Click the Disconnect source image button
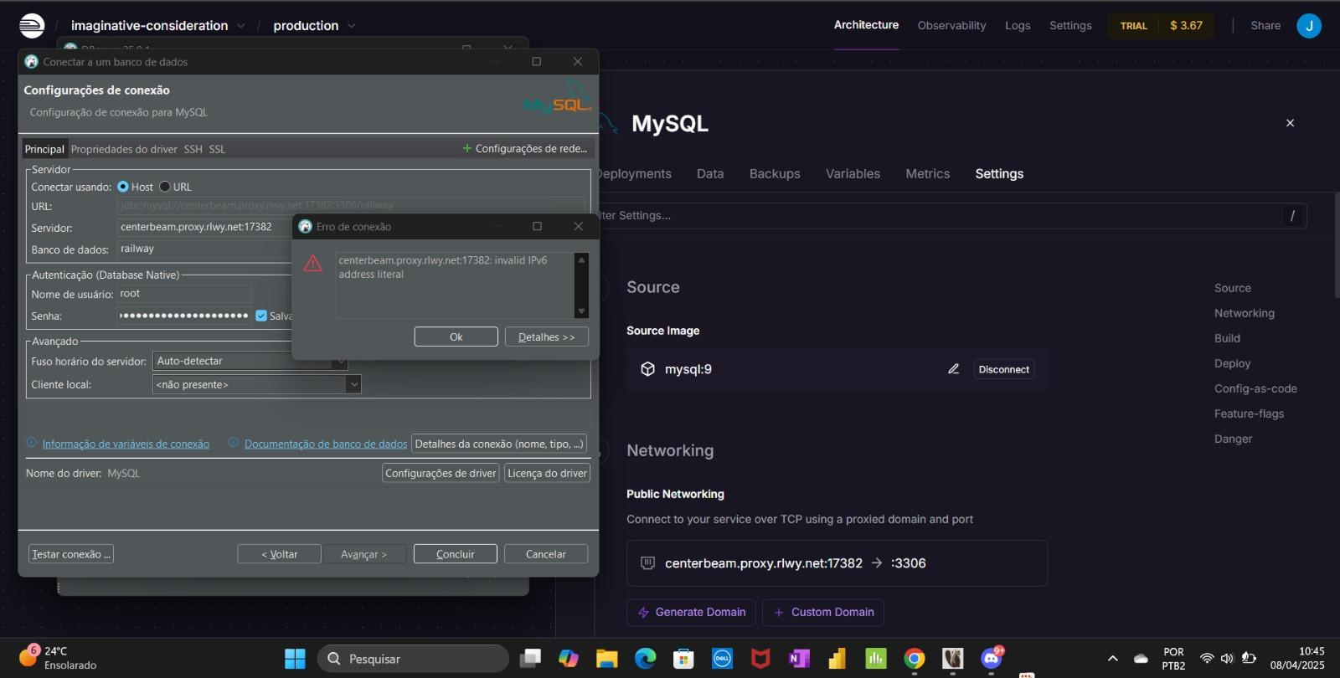 tap(1003, 369)
